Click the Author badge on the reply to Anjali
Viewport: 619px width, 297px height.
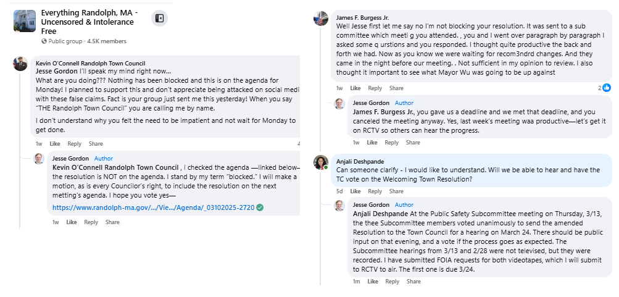[404, 205]
